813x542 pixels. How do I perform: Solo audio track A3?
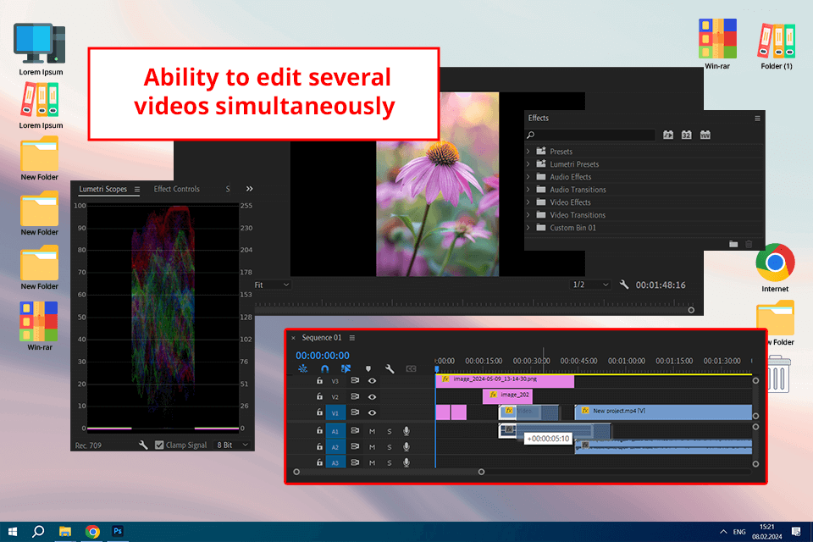pyautogui.click(x=390, y=462)
